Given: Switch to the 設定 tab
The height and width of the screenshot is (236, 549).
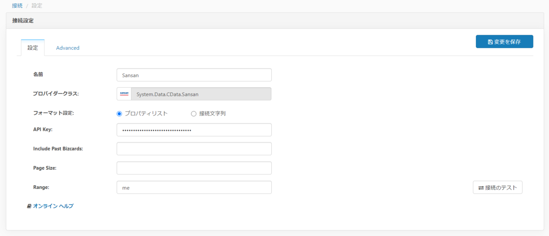Looking at the screenshot, I should [x=33, y=47].
